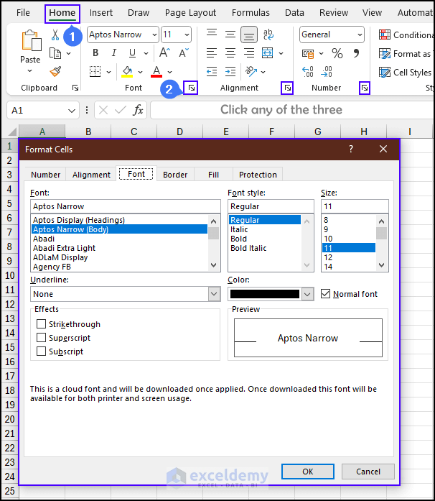Apply yellow Fill Color bucket
This screenshot has height=501, width=435.
click(x=127, y=72)
